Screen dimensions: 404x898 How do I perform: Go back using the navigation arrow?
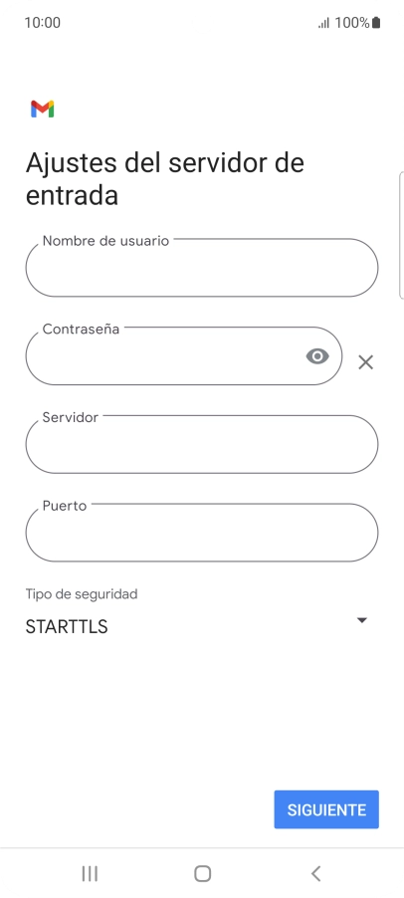[x=315, y=873]
